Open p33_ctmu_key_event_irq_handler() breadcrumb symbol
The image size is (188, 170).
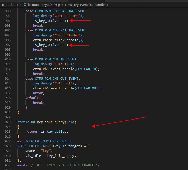point(83,5)
